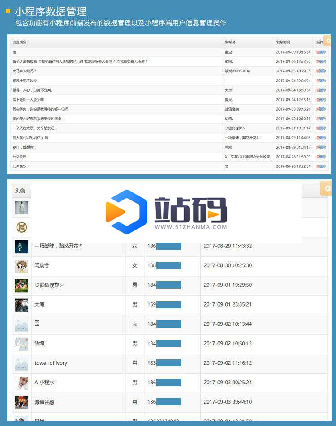Open avatar of user じ從糹此僾祢ン in user table
Image resolution: width=336 pixels, height=426 pixels.
(x=22, y=286)
